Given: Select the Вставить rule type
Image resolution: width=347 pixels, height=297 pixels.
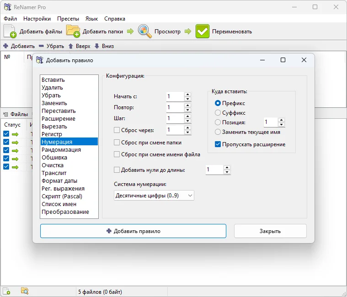Looking at the screenshot, I should coord(69,80).
